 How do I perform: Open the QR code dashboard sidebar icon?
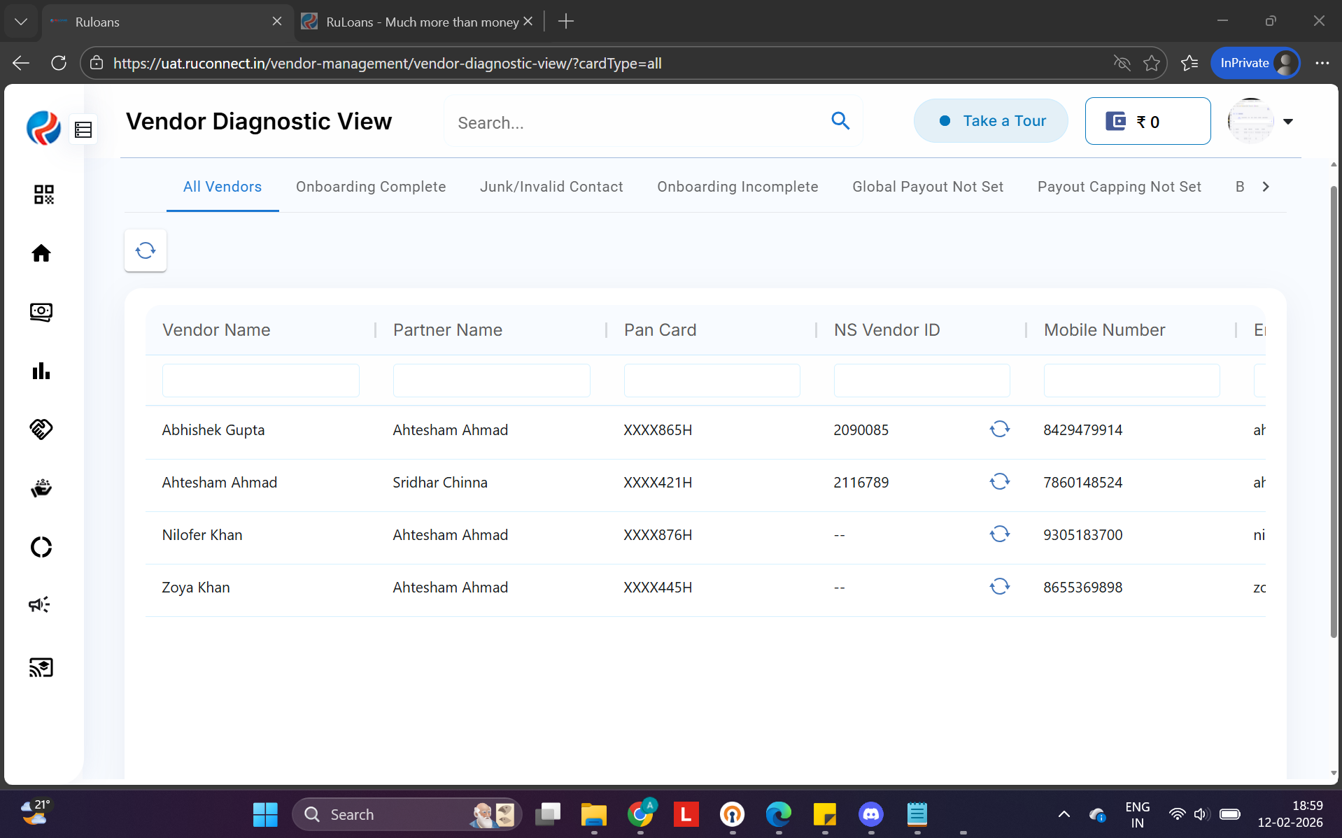tap(43, 194)
